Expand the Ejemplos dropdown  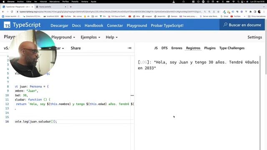tap(91, 37)
